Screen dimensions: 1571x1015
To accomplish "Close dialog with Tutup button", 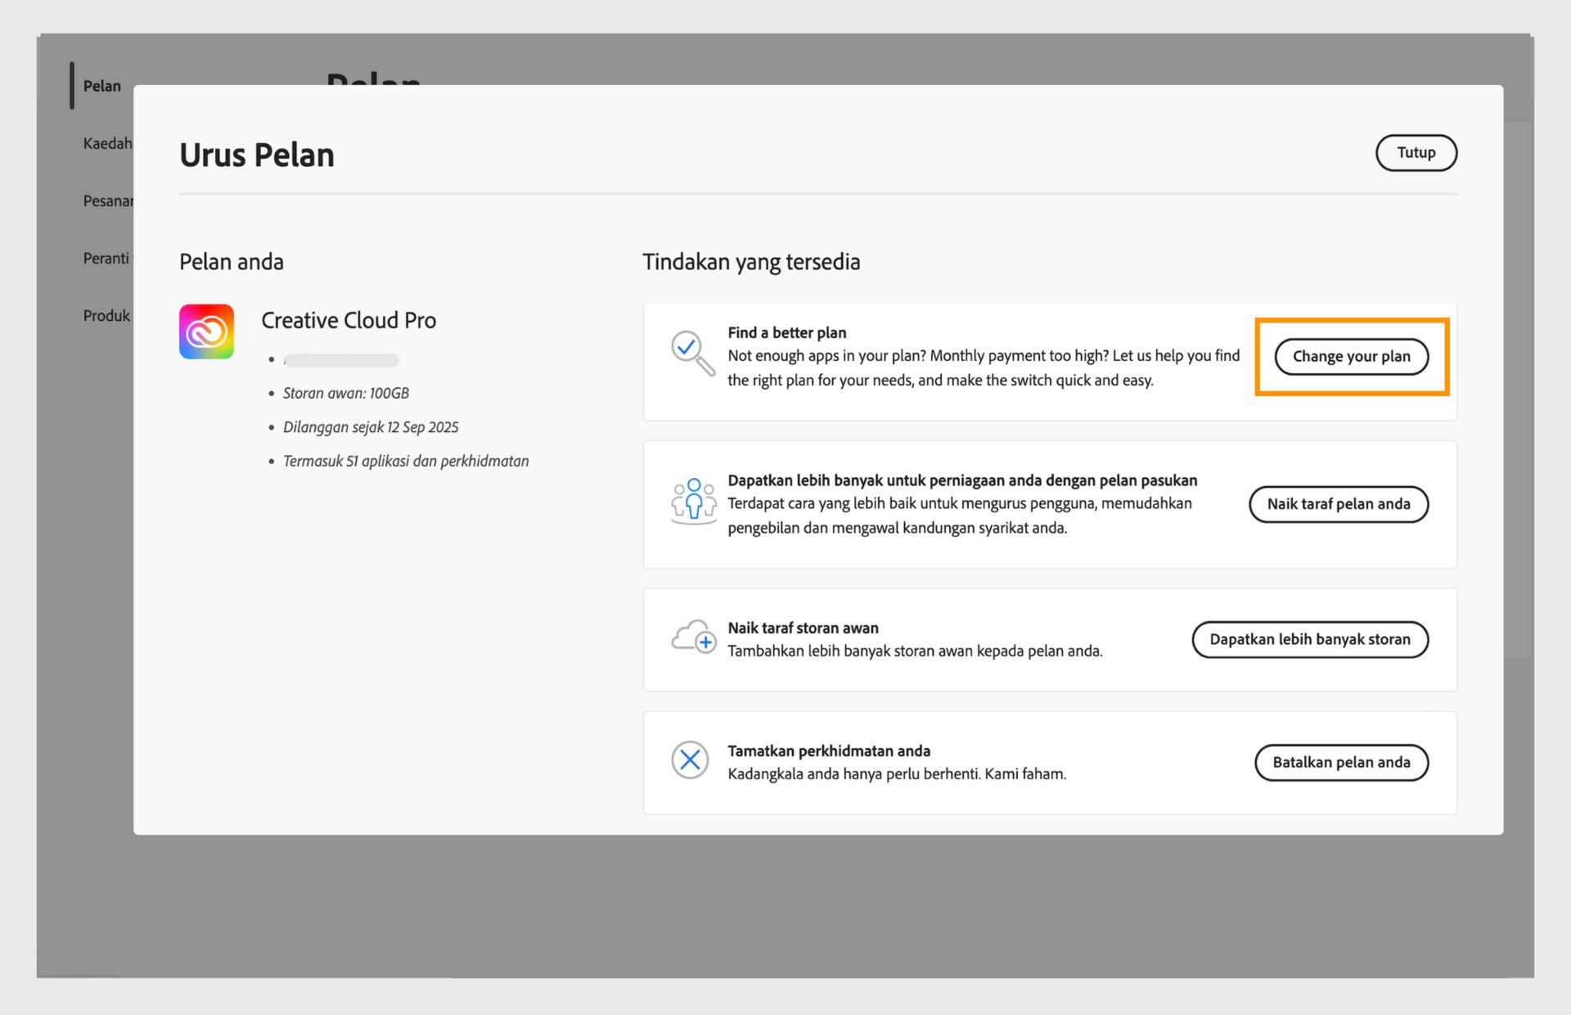I will tap(1416, 152).
